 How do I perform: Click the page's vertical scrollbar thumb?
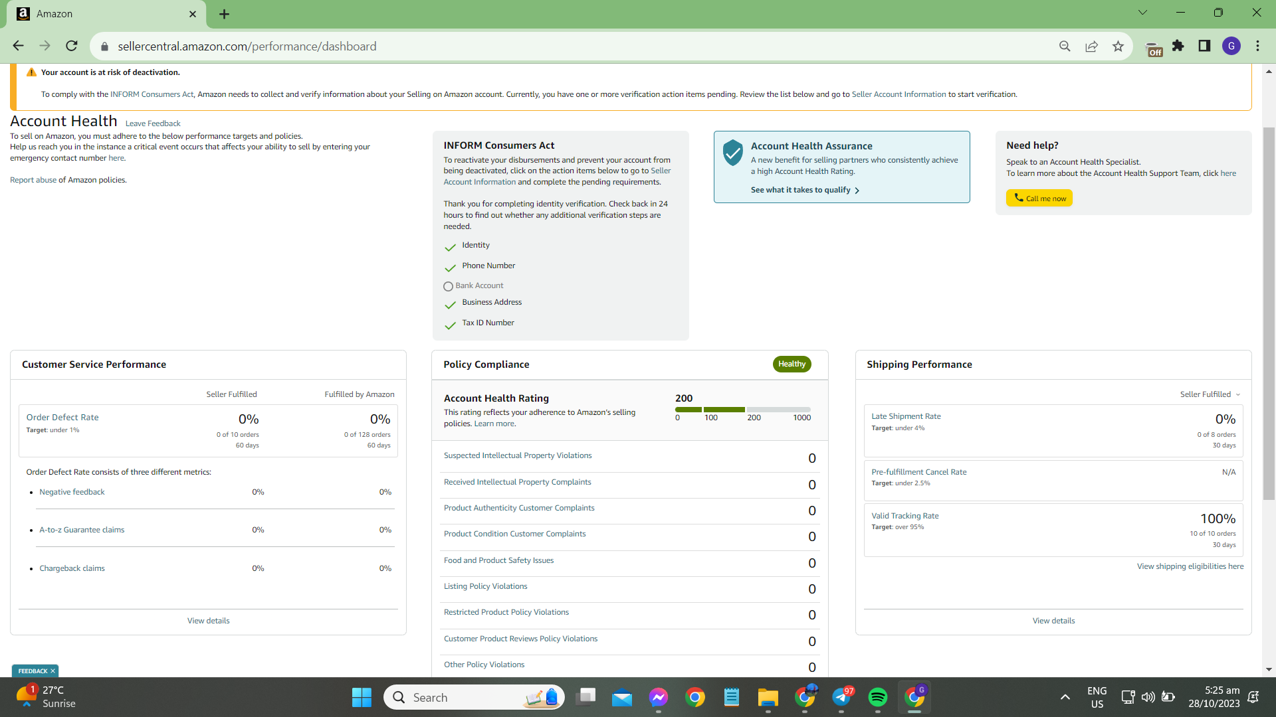[x=1269, y=313]
